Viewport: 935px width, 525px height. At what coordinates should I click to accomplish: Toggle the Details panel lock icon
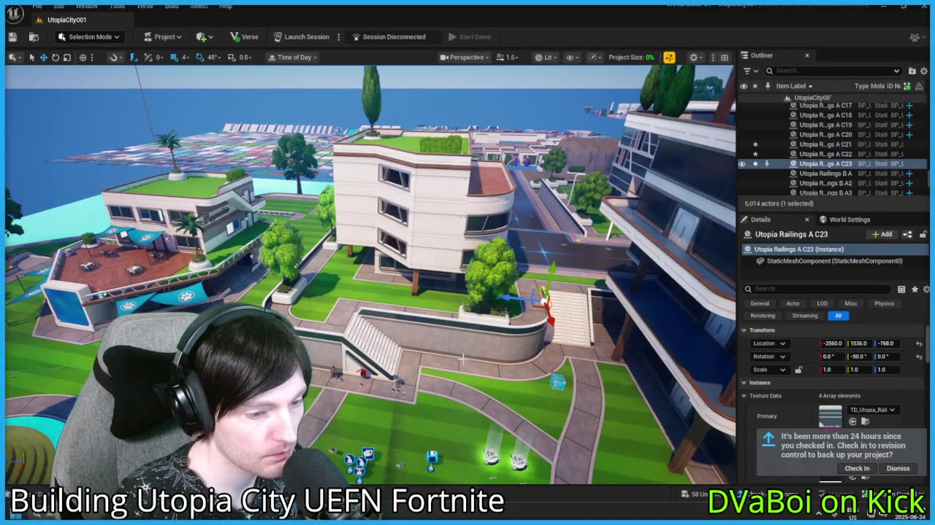(923, 234)
